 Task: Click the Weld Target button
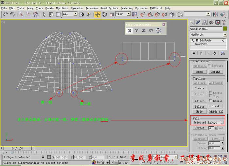(x=200, y=128)
